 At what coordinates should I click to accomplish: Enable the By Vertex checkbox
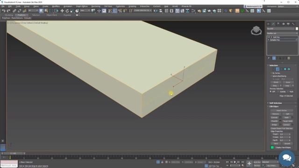(x=271, y=73)
